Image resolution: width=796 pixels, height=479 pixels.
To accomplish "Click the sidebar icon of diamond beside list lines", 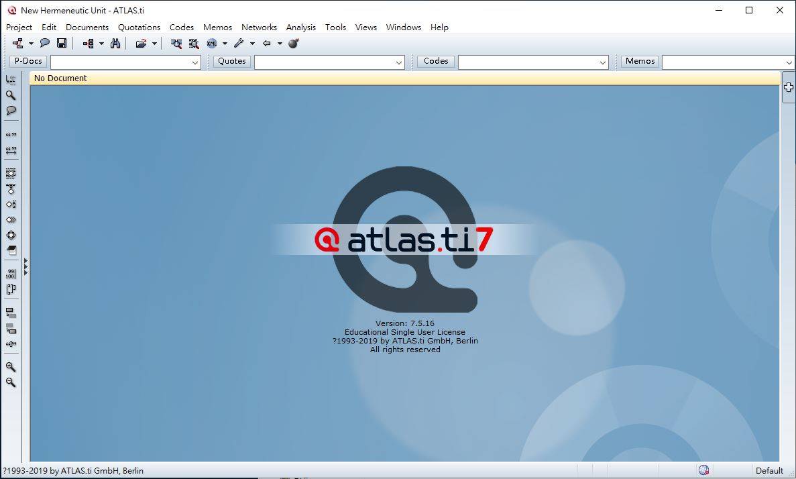I will [11, 204].
